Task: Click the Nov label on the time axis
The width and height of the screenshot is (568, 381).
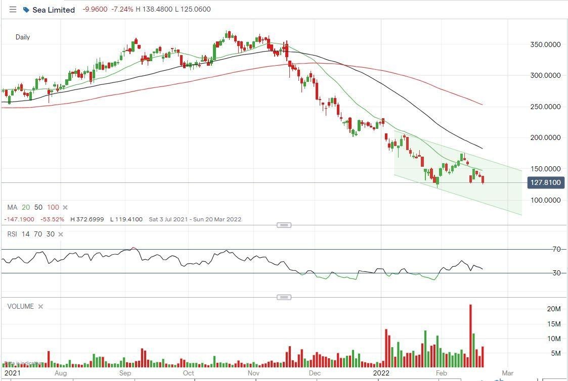Action: [x=253, y=373]
